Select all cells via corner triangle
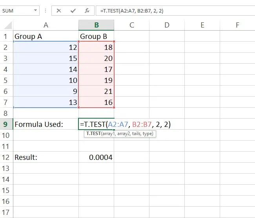This screenshot has height=218, width=255. point(7,26)
